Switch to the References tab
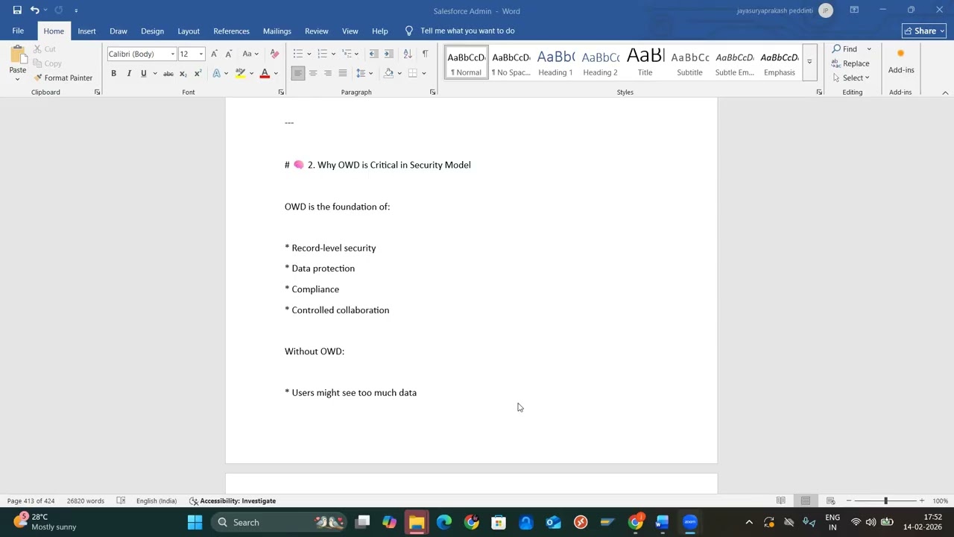Image resolution: width=954 pixels, height=537 pixels. (x=231, y=31)
